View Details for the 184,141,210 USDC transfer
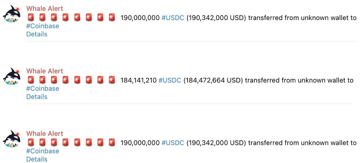363x163 pixels. tap(37, 97)
